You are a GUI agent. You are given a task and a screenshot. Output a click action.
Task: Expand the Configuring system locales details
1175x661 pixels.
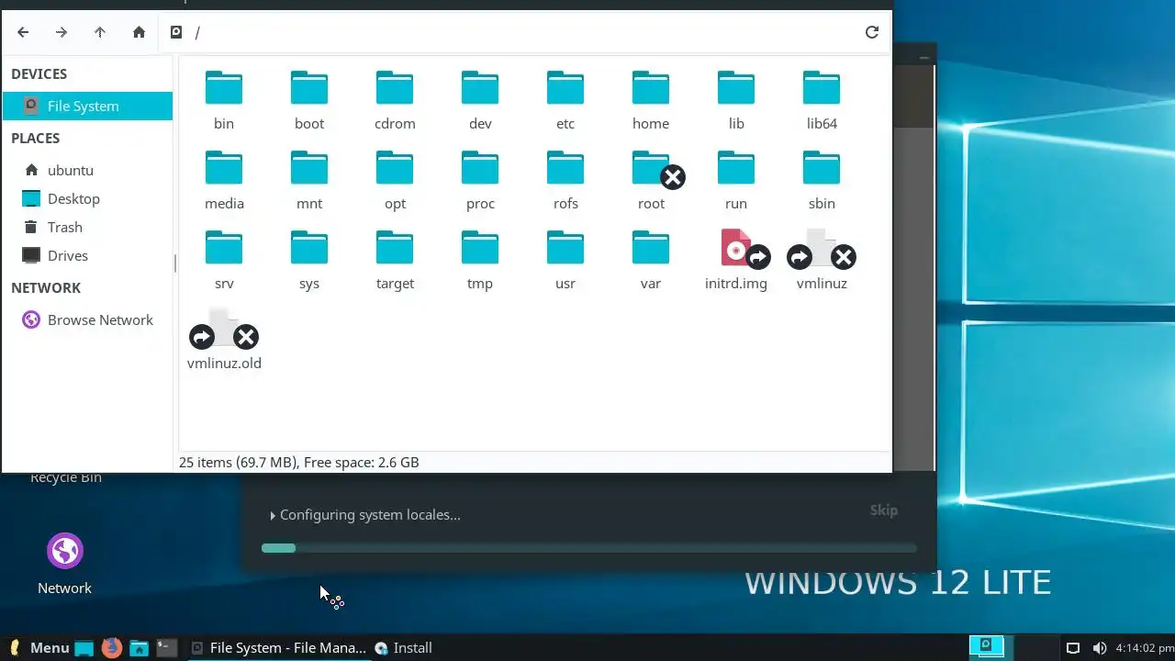coord(273,516)
